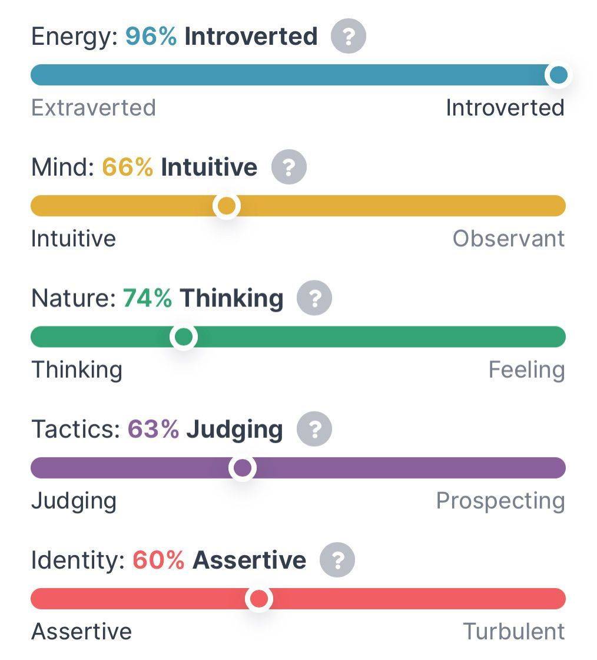Screen dimensions: 597x660
Task: Open the Energy trait help icon
Action: (x=348, y=36)
